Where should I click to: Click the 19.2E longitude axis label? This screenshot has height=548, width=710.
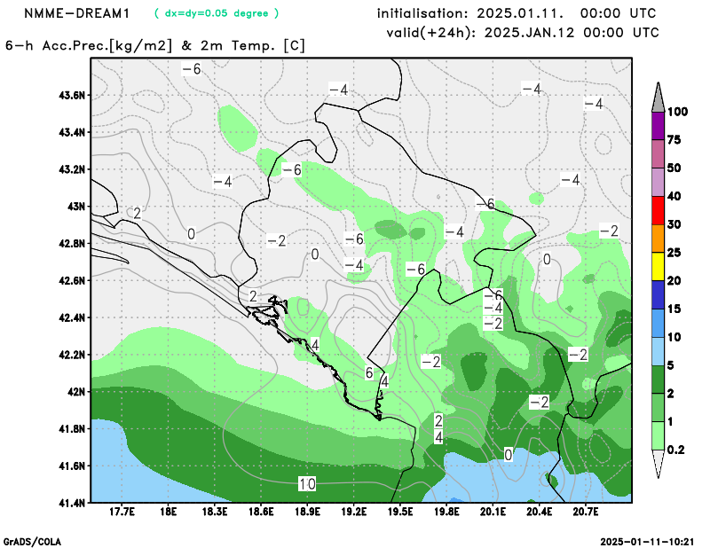pos(353,512)
